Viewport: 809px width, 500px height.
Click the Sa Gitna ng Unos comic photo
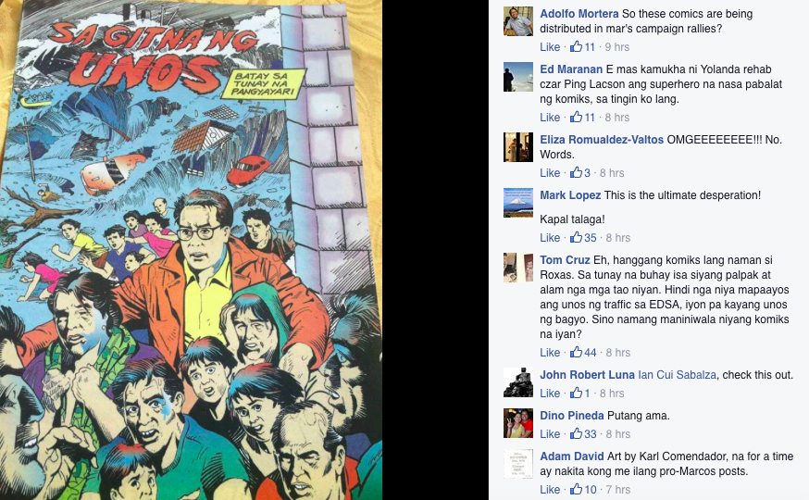coord(191,250)
